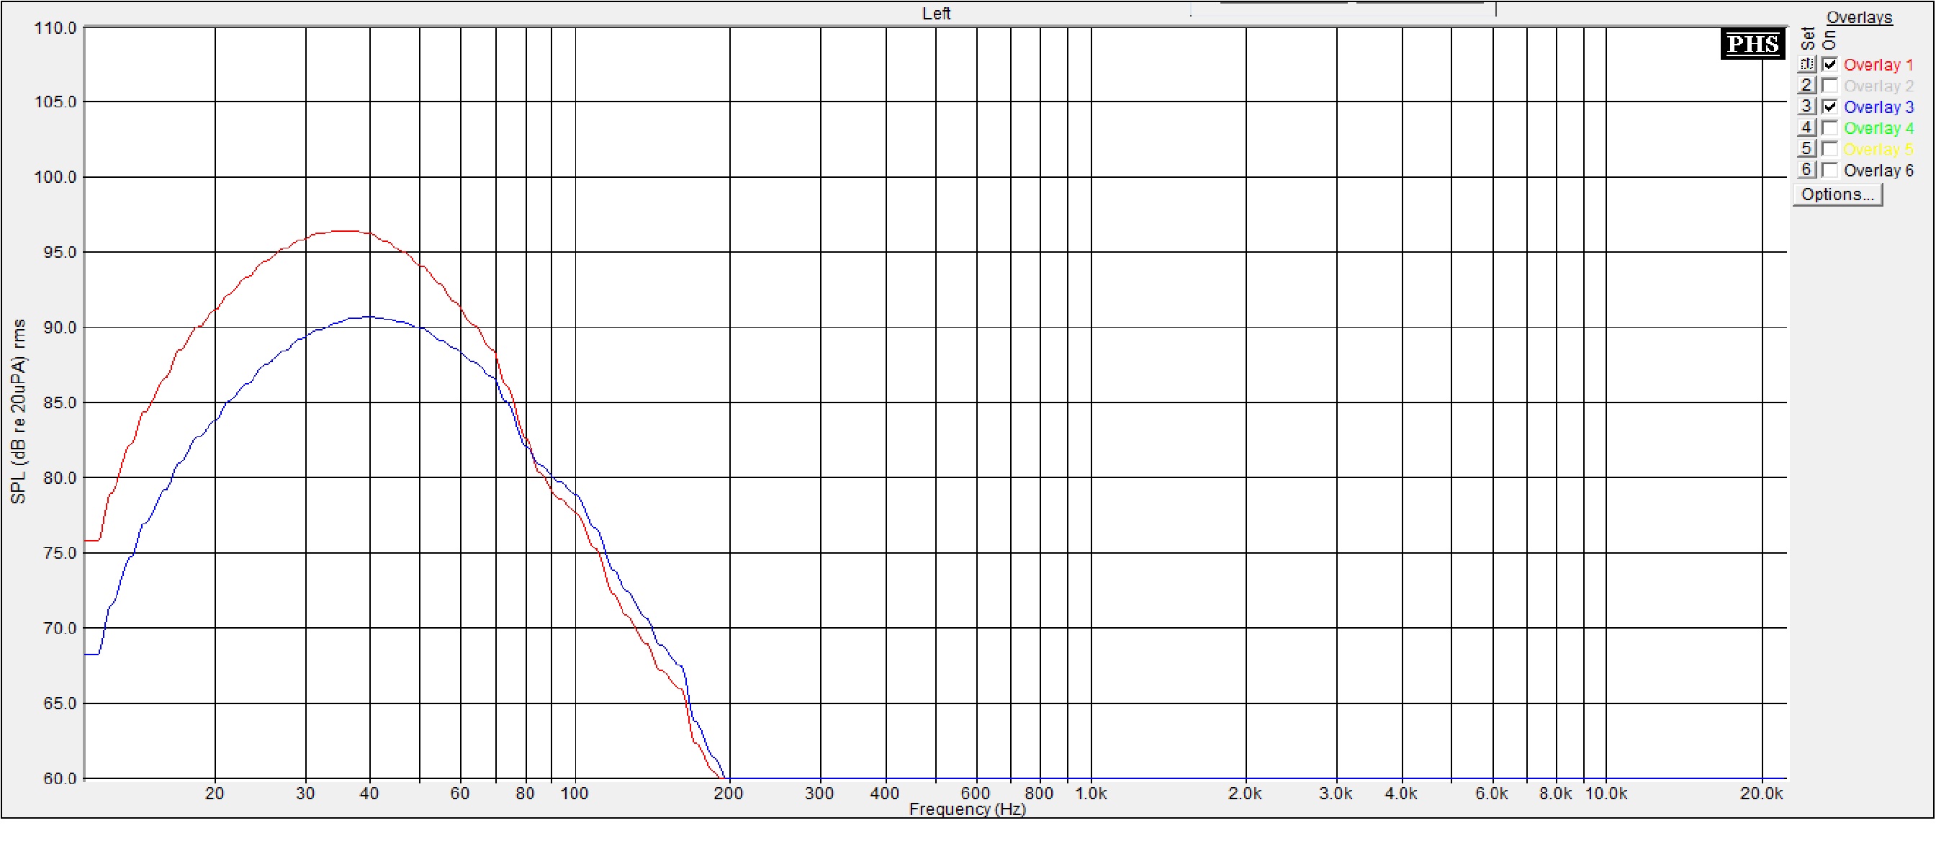Screen dimensions: 1954x841
Task: Turn on the Overlay 4 checkbox
Action: [x=1829, y=128]
